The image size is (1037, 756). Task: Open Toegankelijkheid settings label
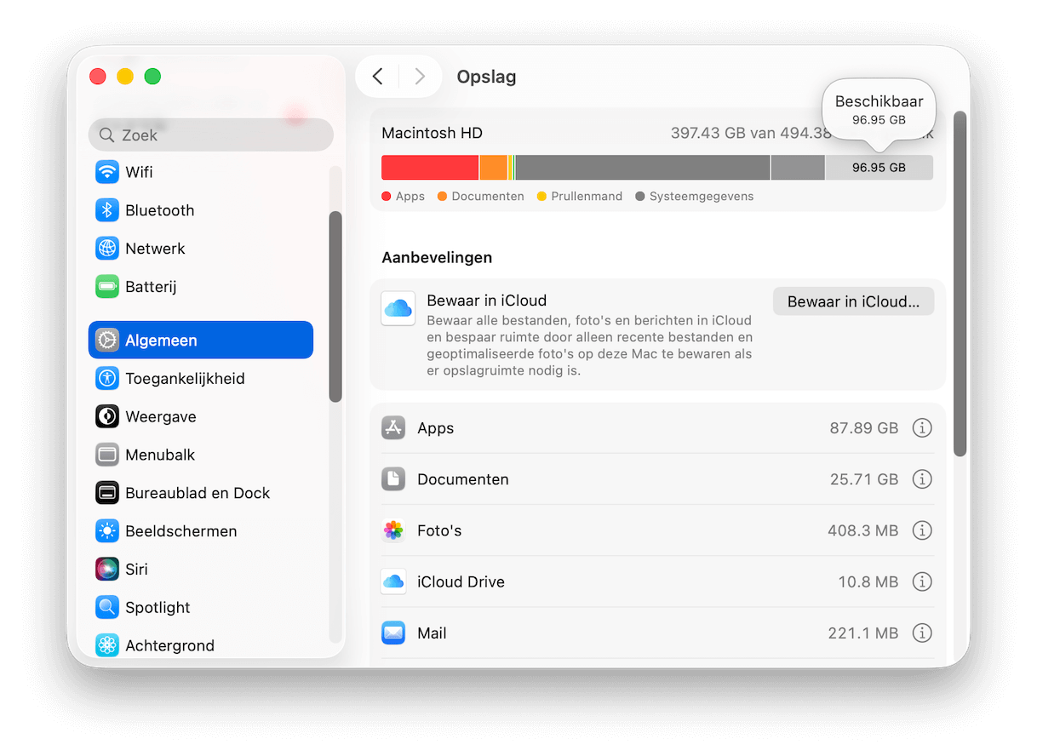pos(185,378)
